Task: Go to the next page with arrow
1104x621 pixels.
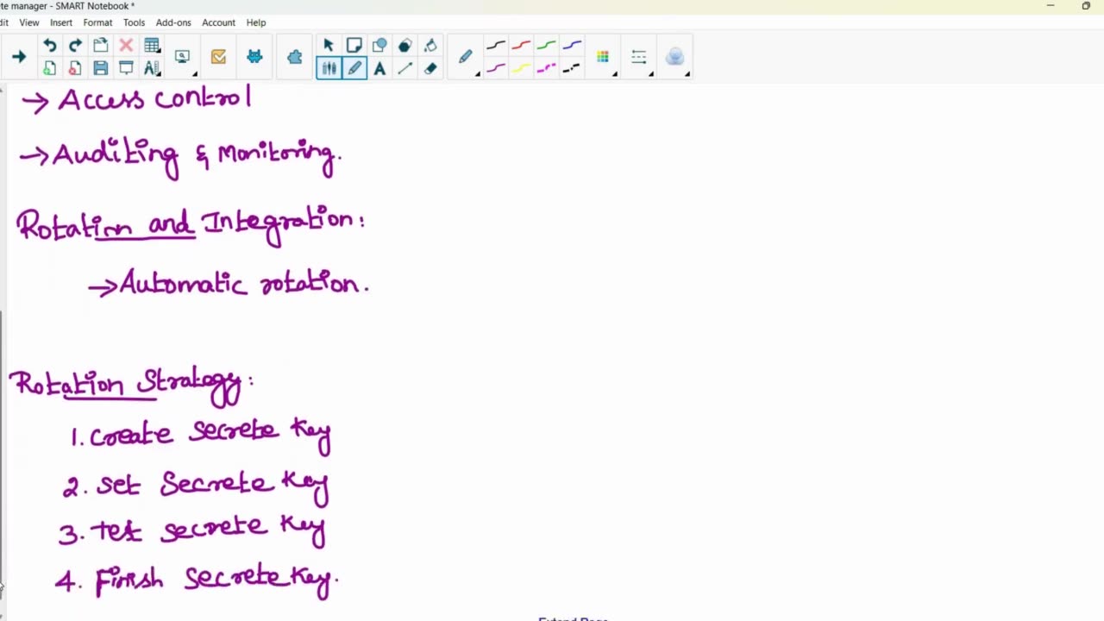Action: point(19,57)
